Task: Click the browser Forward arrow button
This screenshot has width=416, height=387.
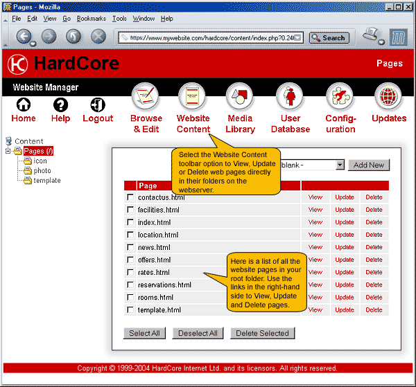Action: [x=49, y=36]
